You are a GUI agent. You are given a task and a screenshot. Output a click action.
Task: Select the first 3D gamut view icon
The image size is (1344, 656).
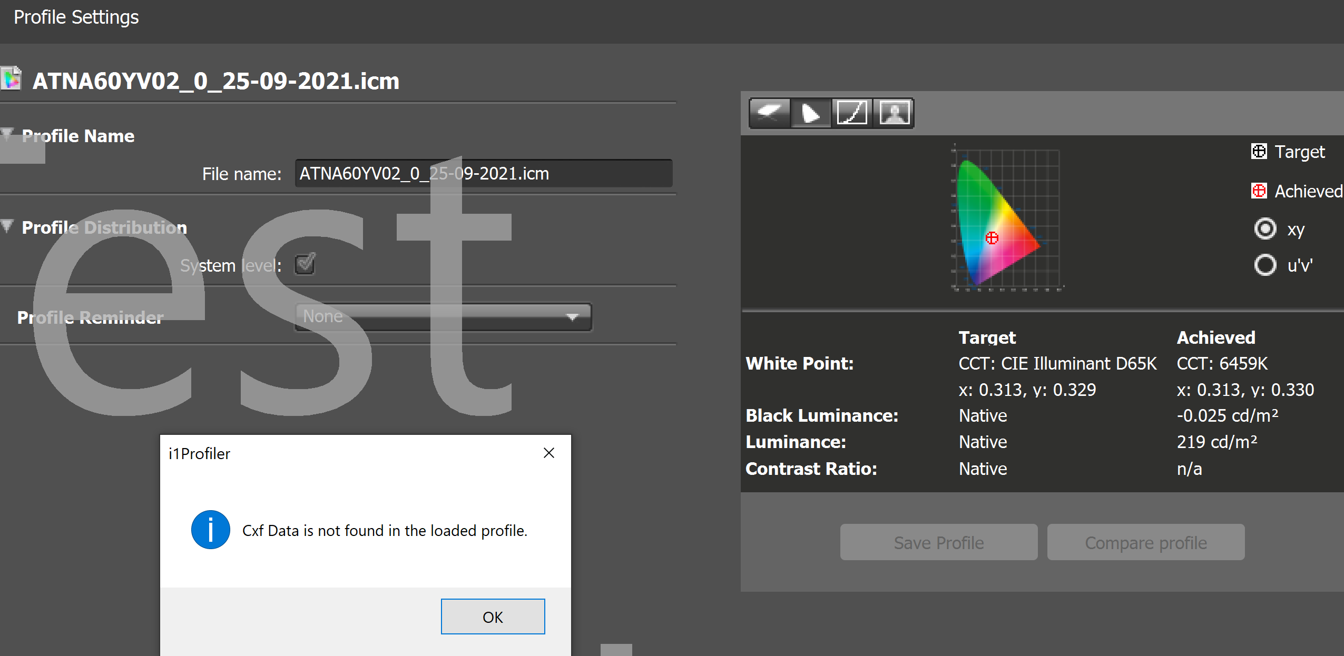coord(769,113)
